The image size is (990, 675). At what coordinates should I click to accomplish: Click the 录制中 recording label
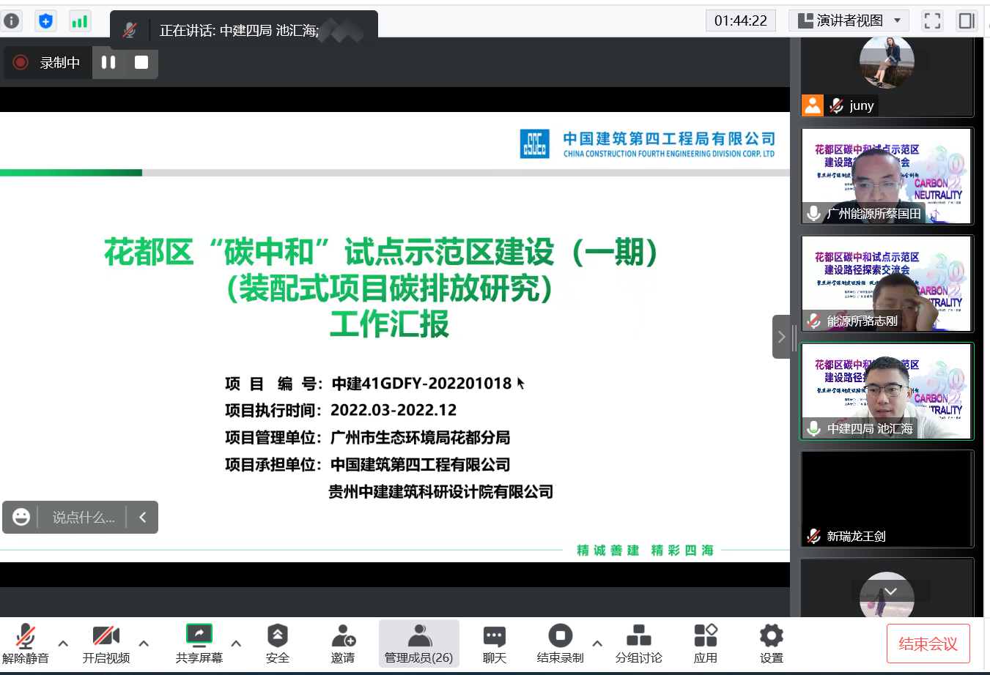point(60,62)
